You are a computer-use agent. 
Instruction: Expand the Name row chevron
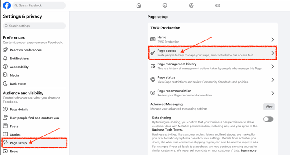click(273, 40)
